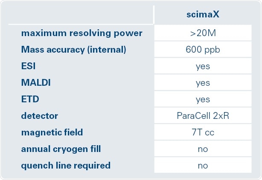Click the yes value for MALDI
The height and width of the screenshot is (180, 262).
(203, 83)
